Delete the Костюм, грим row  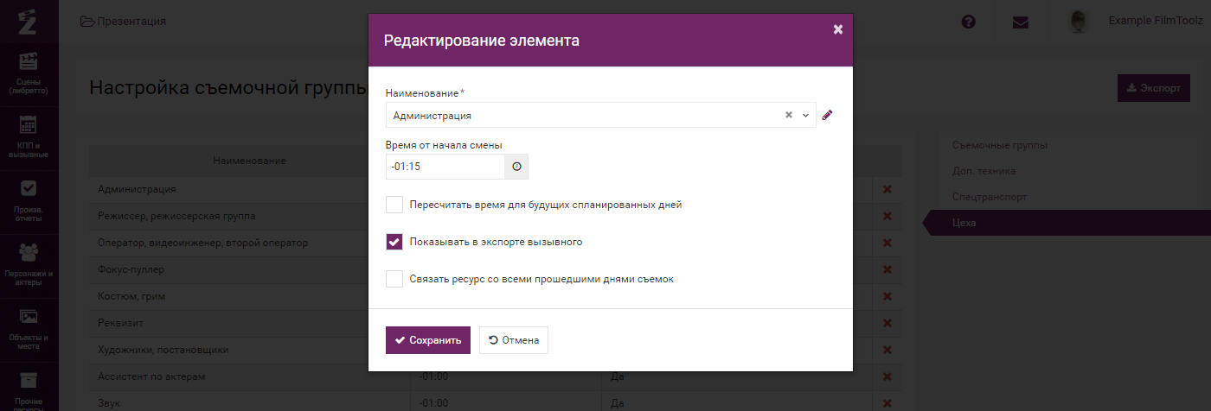(887, 297)
